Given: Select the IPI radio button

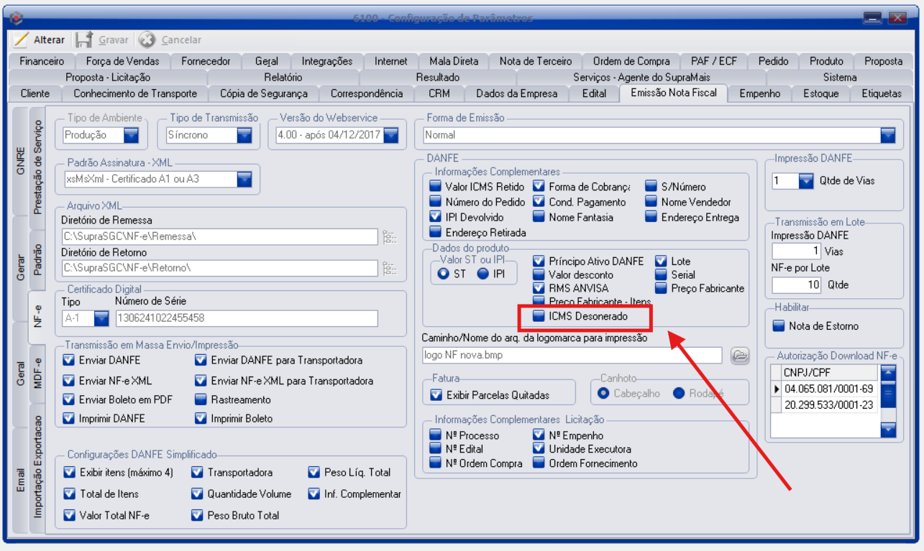Looking at the screenshot, I should tap(483, 274).
